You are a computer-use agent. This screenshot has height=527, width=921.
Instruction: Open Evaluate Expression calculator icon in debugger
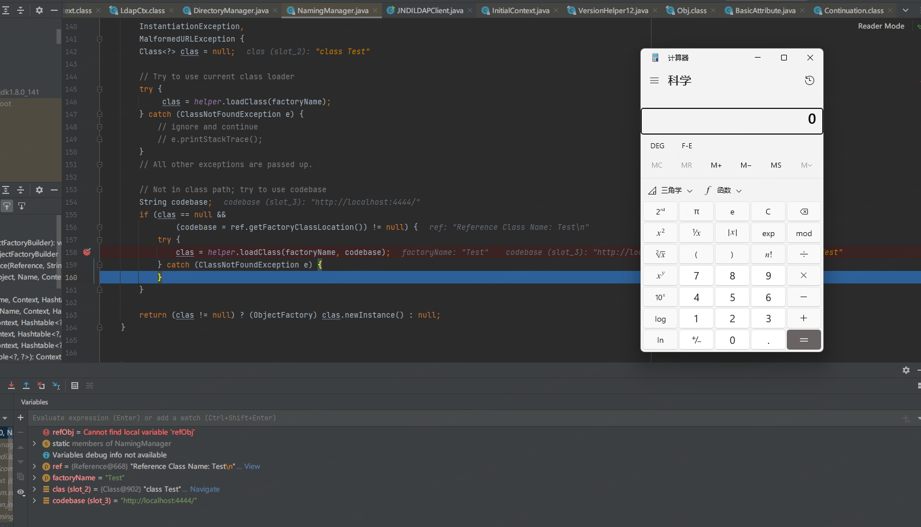tap(75, 386)
